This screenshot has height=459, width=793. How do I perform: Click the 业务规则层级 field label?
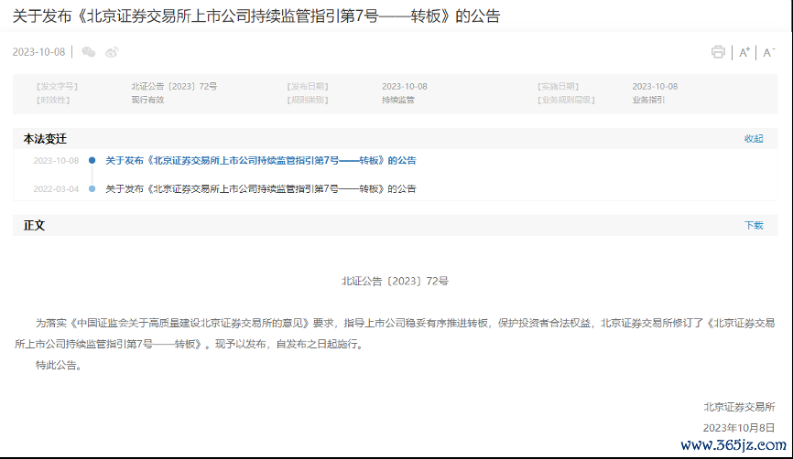(x=566, y=100)
